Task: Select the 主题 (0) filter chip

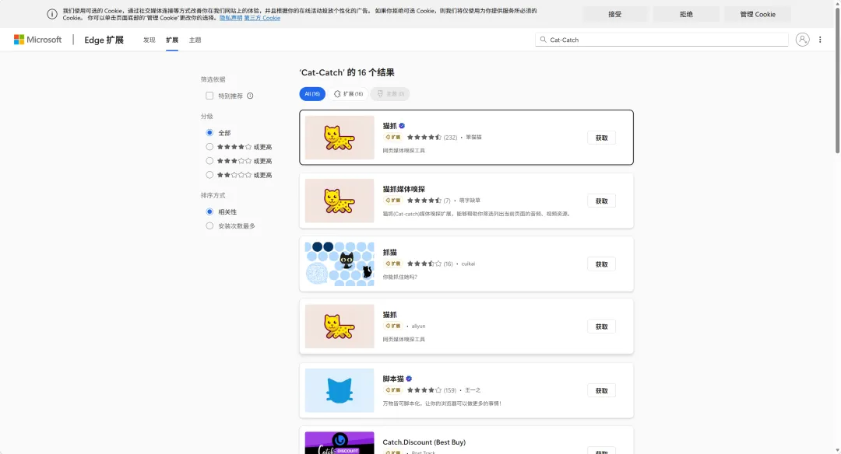Action: click(390, 94)
